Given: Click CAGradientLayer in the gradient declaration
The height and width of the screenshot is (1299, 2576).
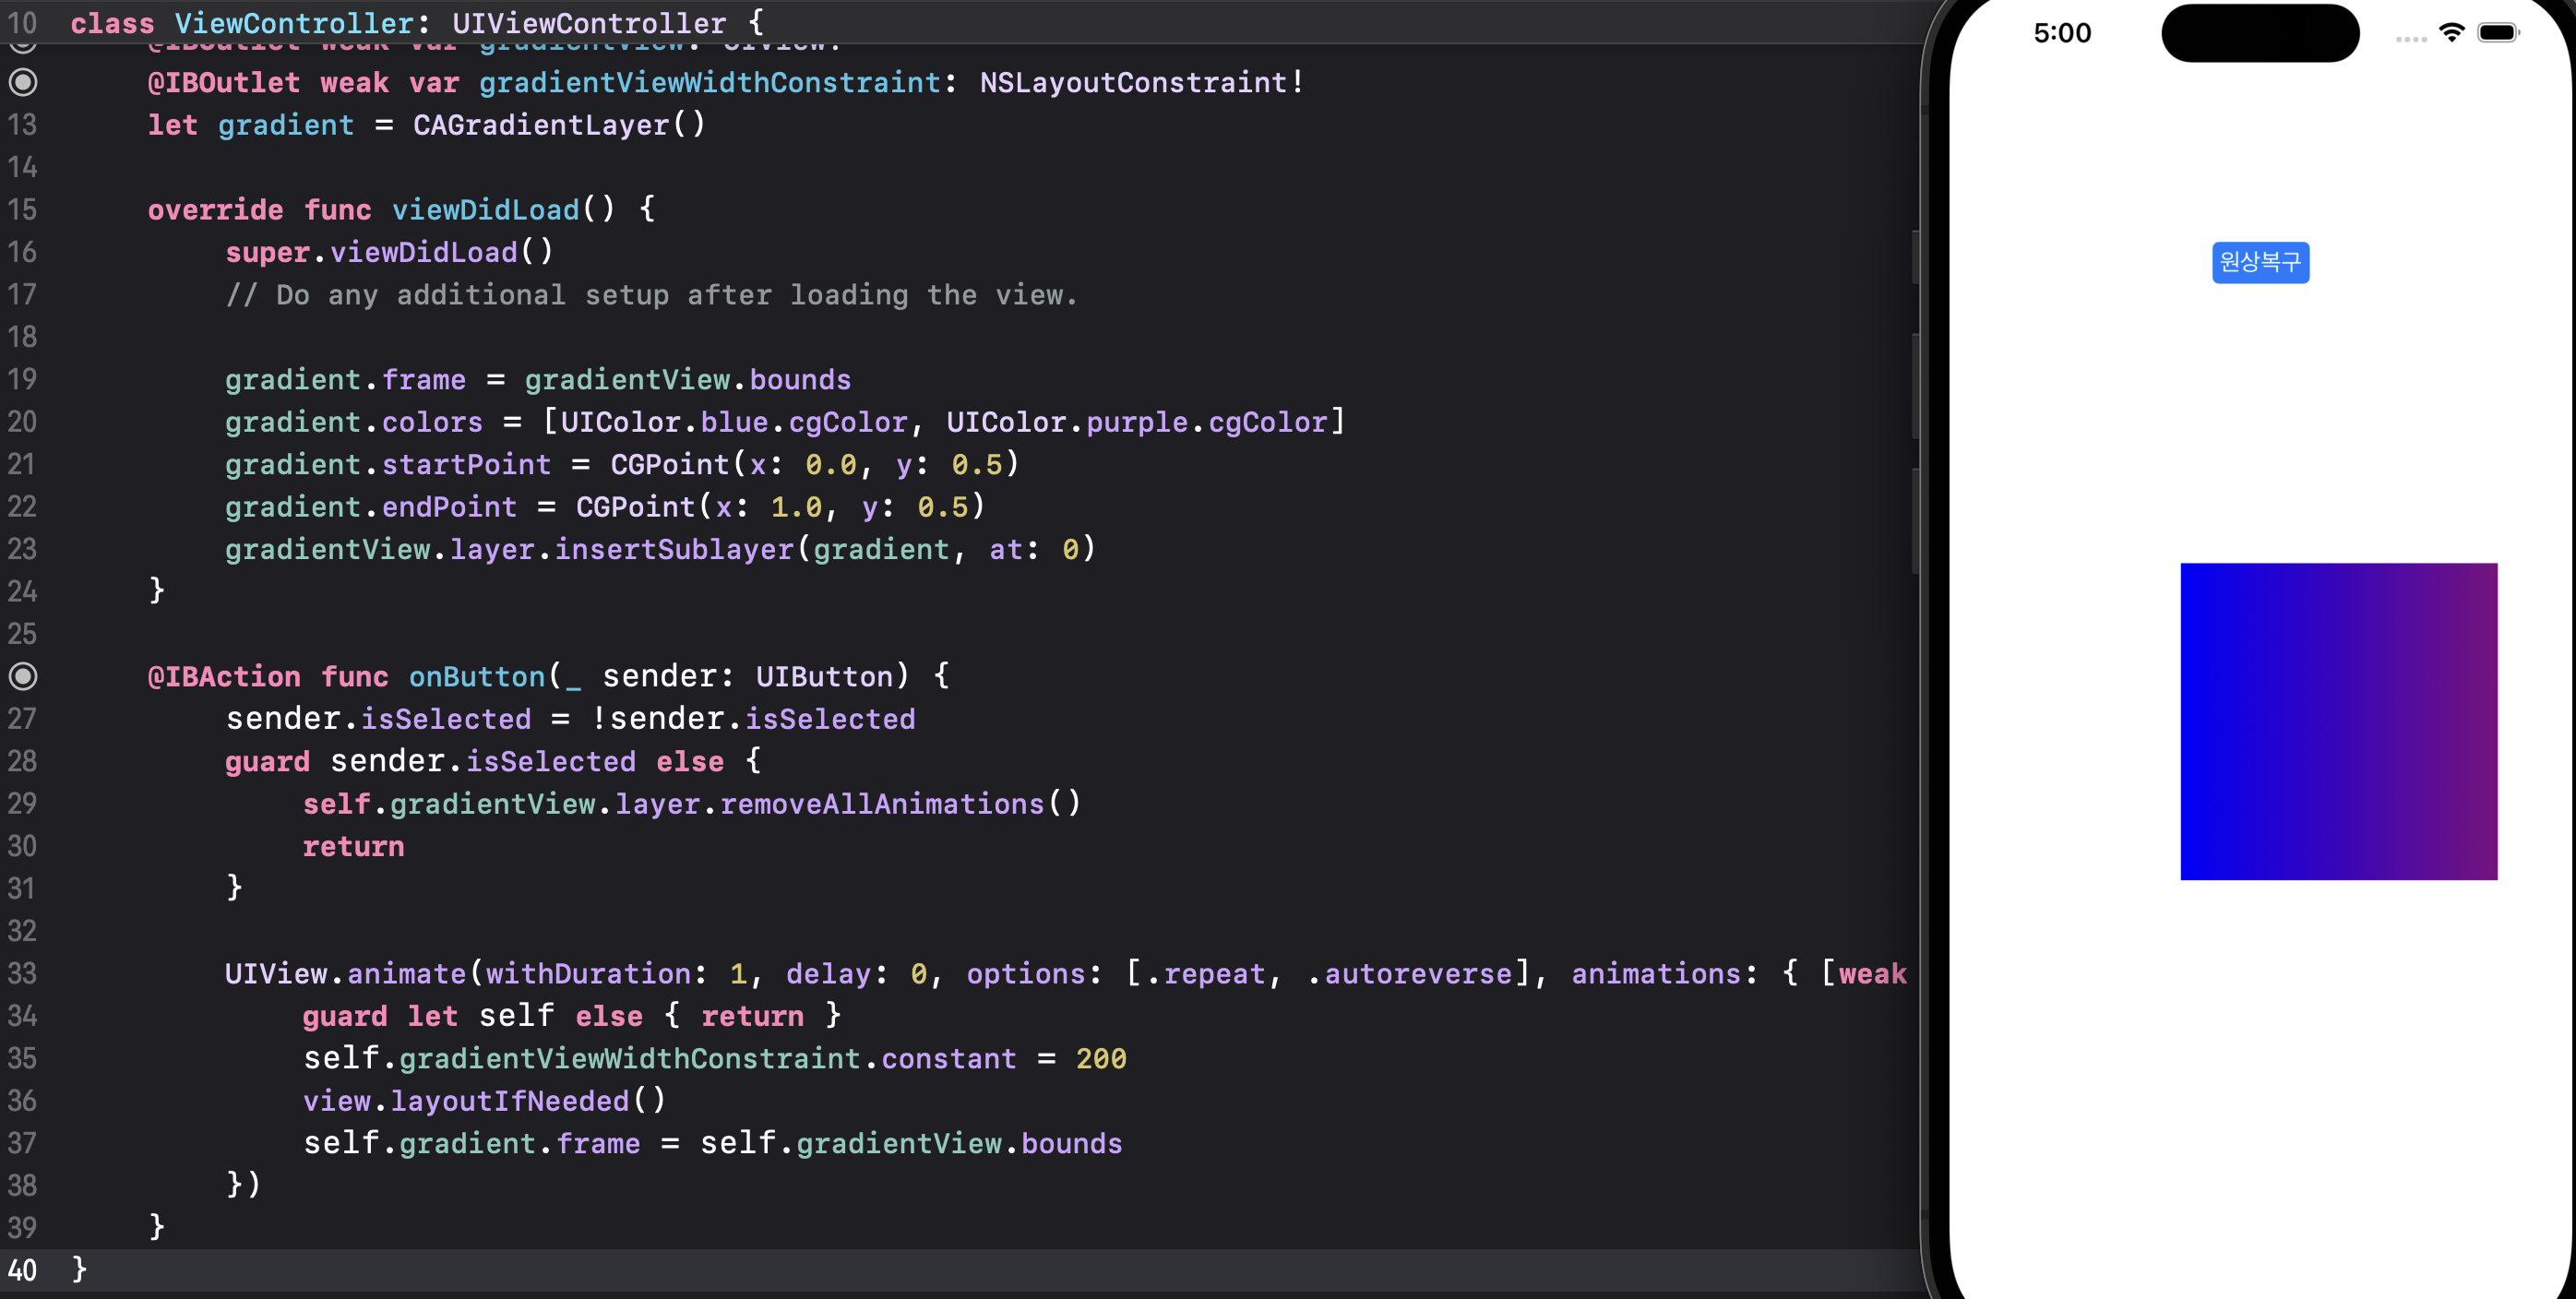Looking at the screenshot, I should point(541,125).
